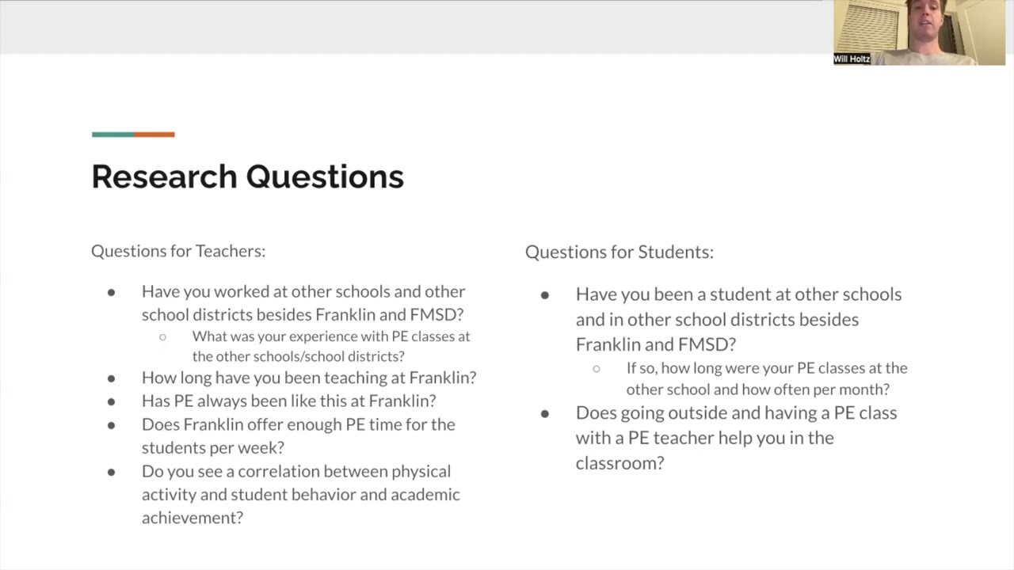This screenshot has height=570, width=1014.
Task: Click the "Does Franklin offer enough PE time" bullet
Action: point(298,435)
